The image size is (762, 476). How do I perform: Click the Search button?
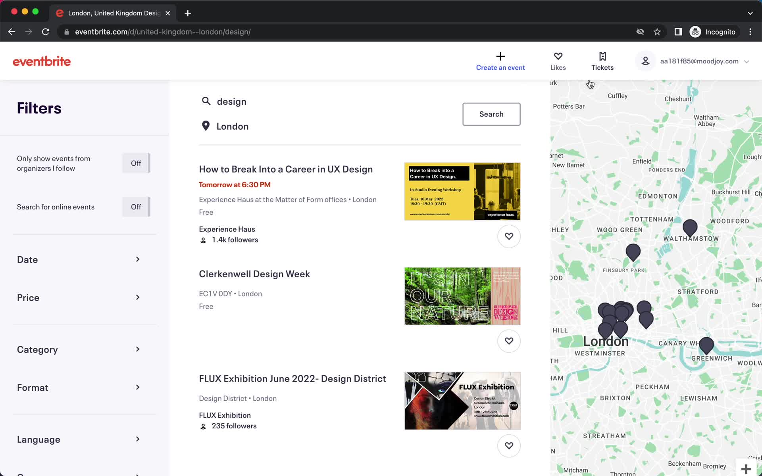pos(491,114)
